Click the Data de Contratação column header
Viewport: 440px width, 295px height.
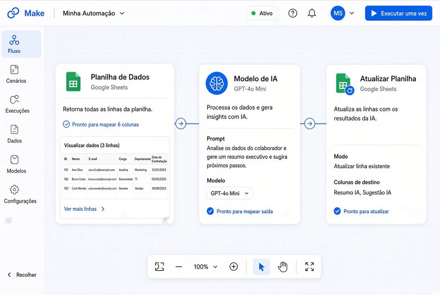tap(159, 159)
